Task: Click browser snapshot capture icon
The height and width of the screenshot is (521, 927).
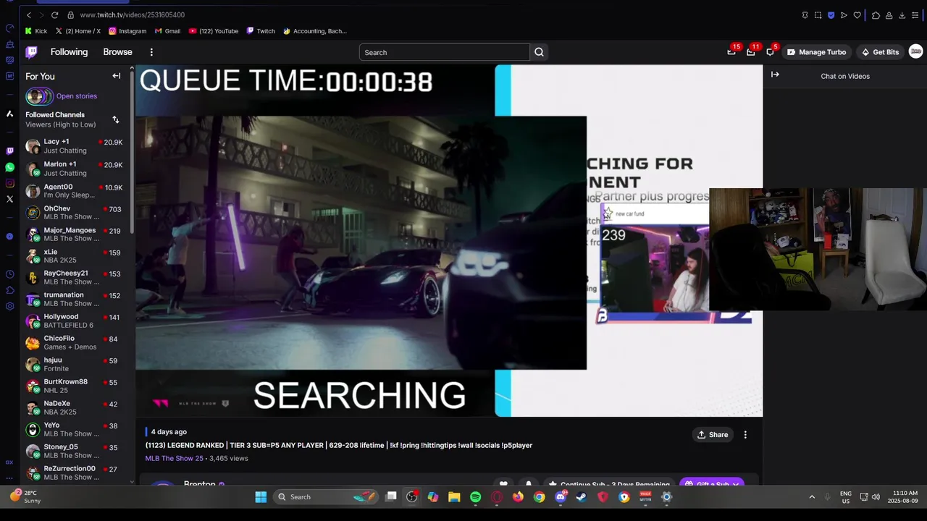Action: tap(818, 15)
